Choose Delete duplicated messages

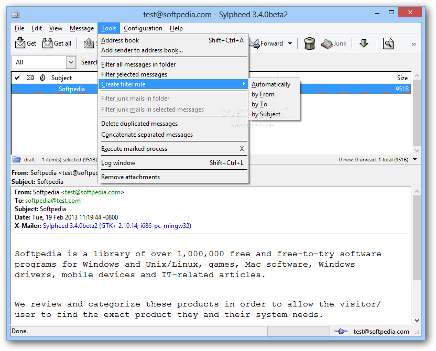pos(172,124)
